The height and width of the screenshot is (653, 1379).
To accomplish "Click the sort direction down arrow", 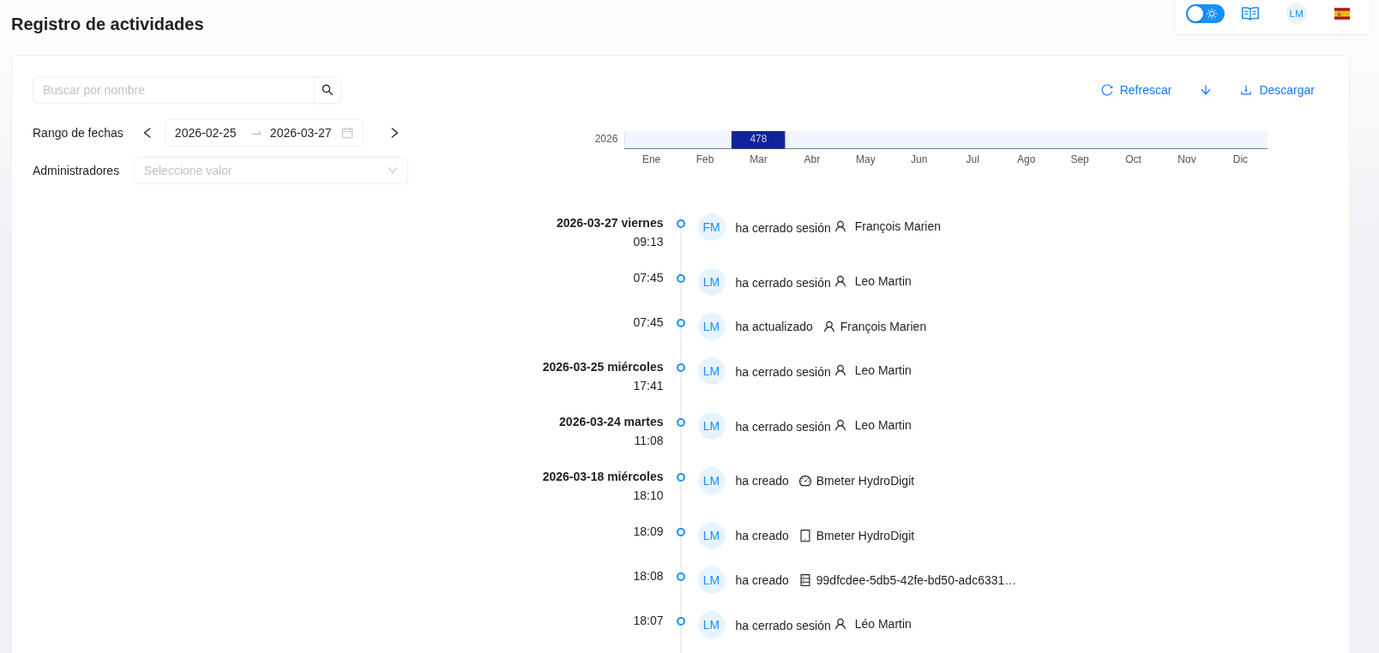I will 1206,90.
